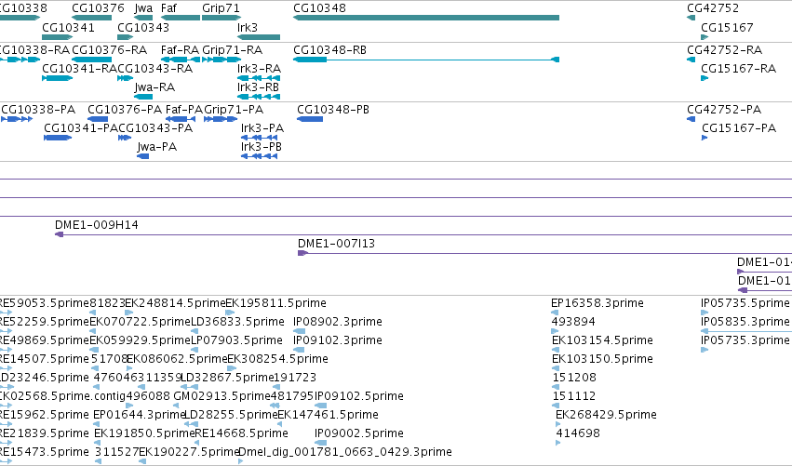The image size is (792, 466).
Task: Open EST LD36833.5prime
Action: (237, 322)
